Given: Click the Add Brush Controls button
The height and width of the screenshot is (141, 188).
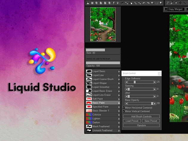Looking at the screenshot, I should [141, 116].
